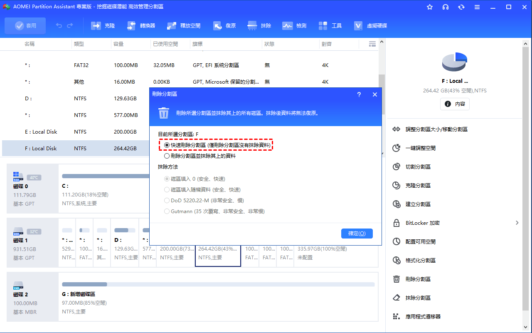Click the refresh icon in title bar
Viewport: 532px width, 333px height.
click(x=461, y=7)
